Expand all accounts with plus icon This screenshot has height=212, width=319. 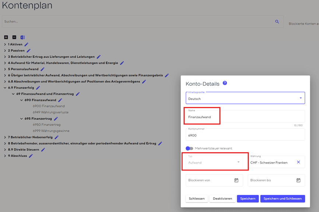pyautogui.click(x=6, y=38)
